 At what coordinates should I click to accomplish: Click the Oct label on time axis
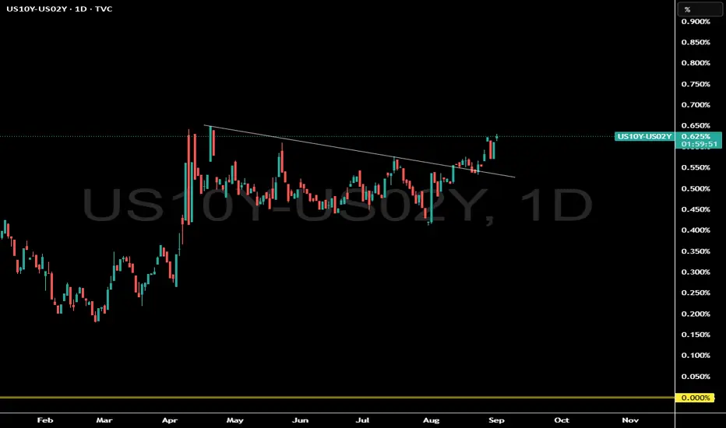coord(562,420)
